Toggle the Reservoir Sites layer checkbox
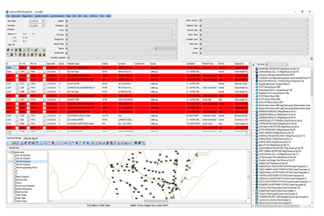The image size is (324, 216). [15, 192]
